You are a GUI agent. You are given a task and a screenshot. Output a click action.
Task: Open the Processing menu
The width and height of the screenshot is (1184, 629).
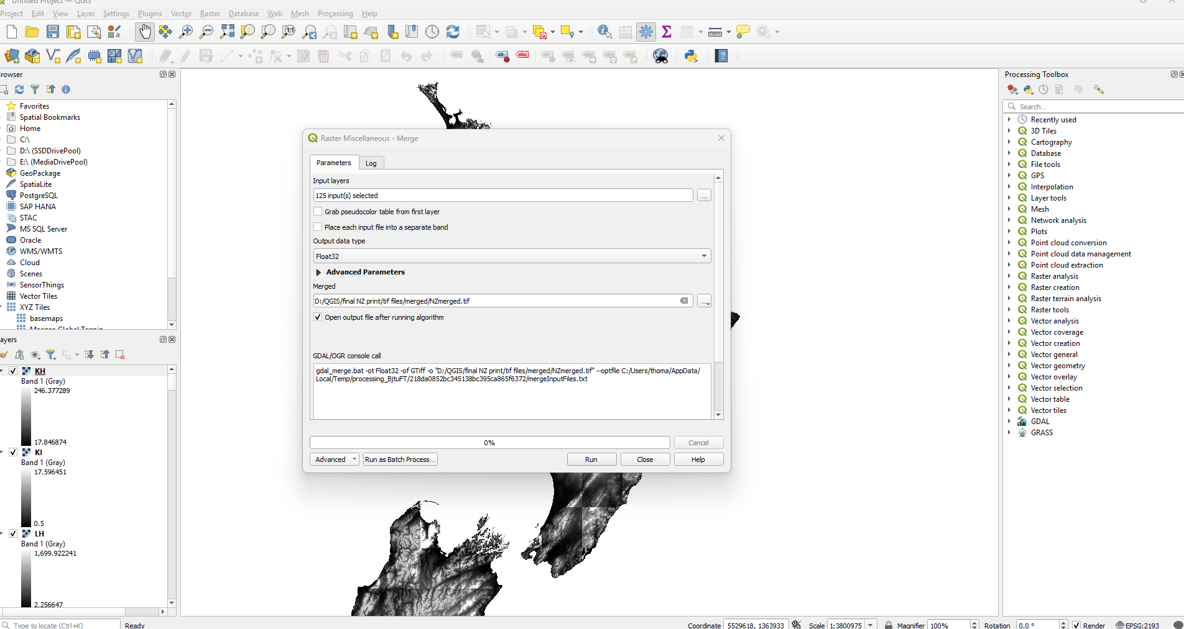[x=335, y=14]
